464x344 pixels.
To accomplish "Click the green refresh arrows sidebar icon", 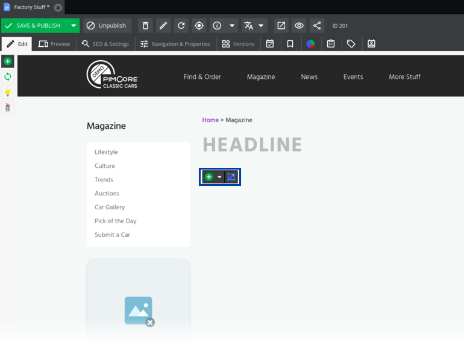I will [x=8, y=77].
